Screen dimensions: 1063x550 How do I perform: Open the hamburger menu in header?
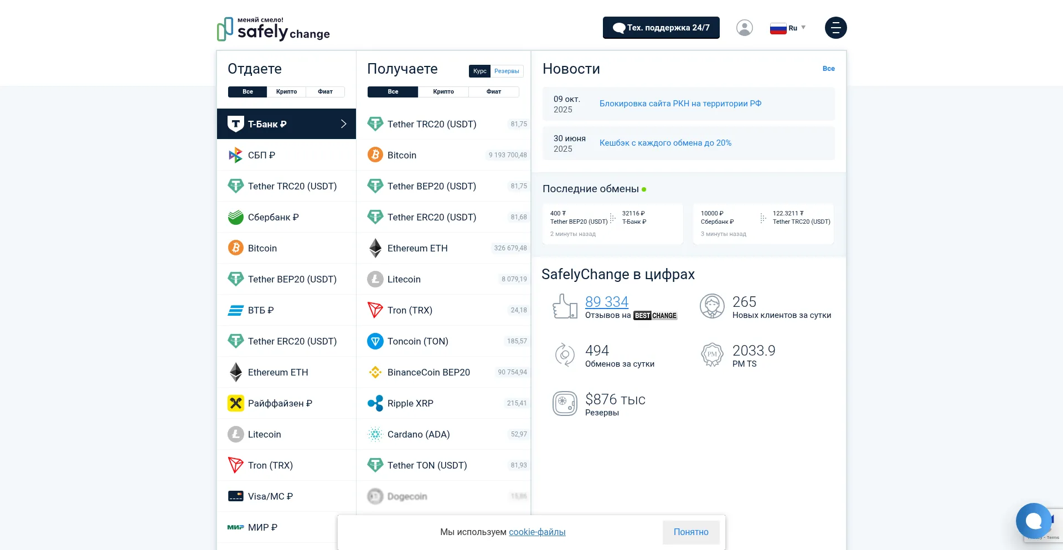point(835,28)
